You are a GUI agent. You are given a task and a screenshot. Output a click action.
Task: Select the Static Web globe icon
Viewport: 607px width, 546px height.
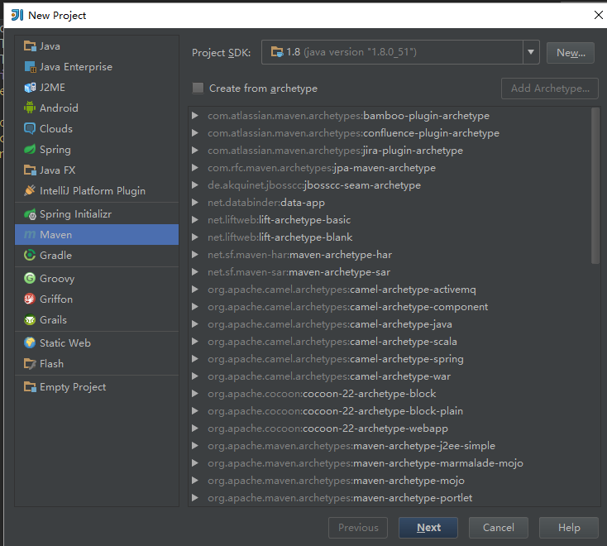click(30, 342)
